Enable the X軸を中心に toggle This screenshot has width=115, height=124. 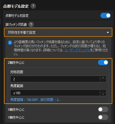(103, 109)
